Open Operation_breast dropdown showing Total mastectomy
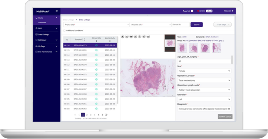 204,80
